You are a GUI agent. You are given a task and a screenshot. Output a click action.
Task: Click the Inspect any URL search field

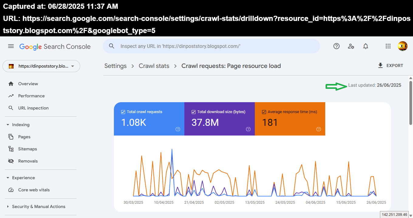click(x=211, y=46)
